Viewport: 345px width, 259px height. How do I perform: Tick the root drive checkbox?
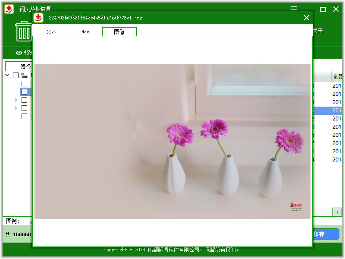[16, 75]
